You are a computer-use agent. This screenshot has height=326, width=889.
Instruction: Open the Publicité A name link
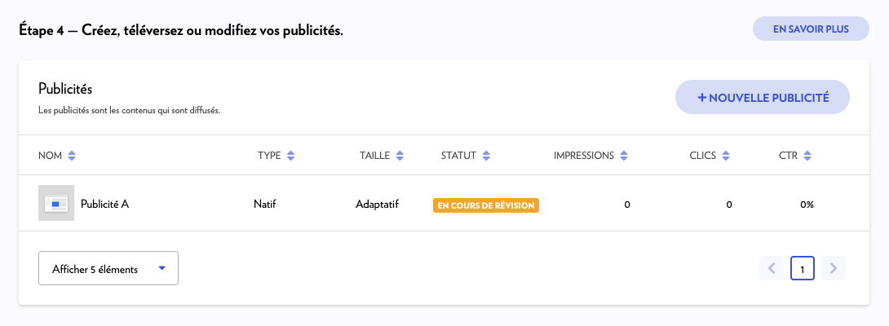point(104,205)
